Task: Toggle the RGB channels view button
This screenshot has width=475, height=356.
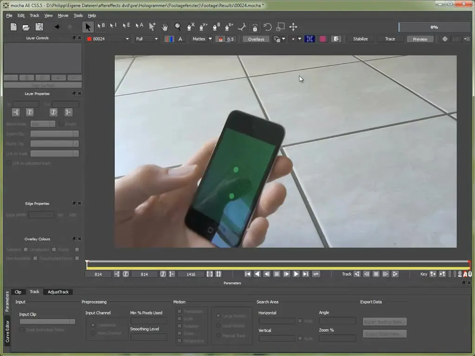Action: [169, 39]
